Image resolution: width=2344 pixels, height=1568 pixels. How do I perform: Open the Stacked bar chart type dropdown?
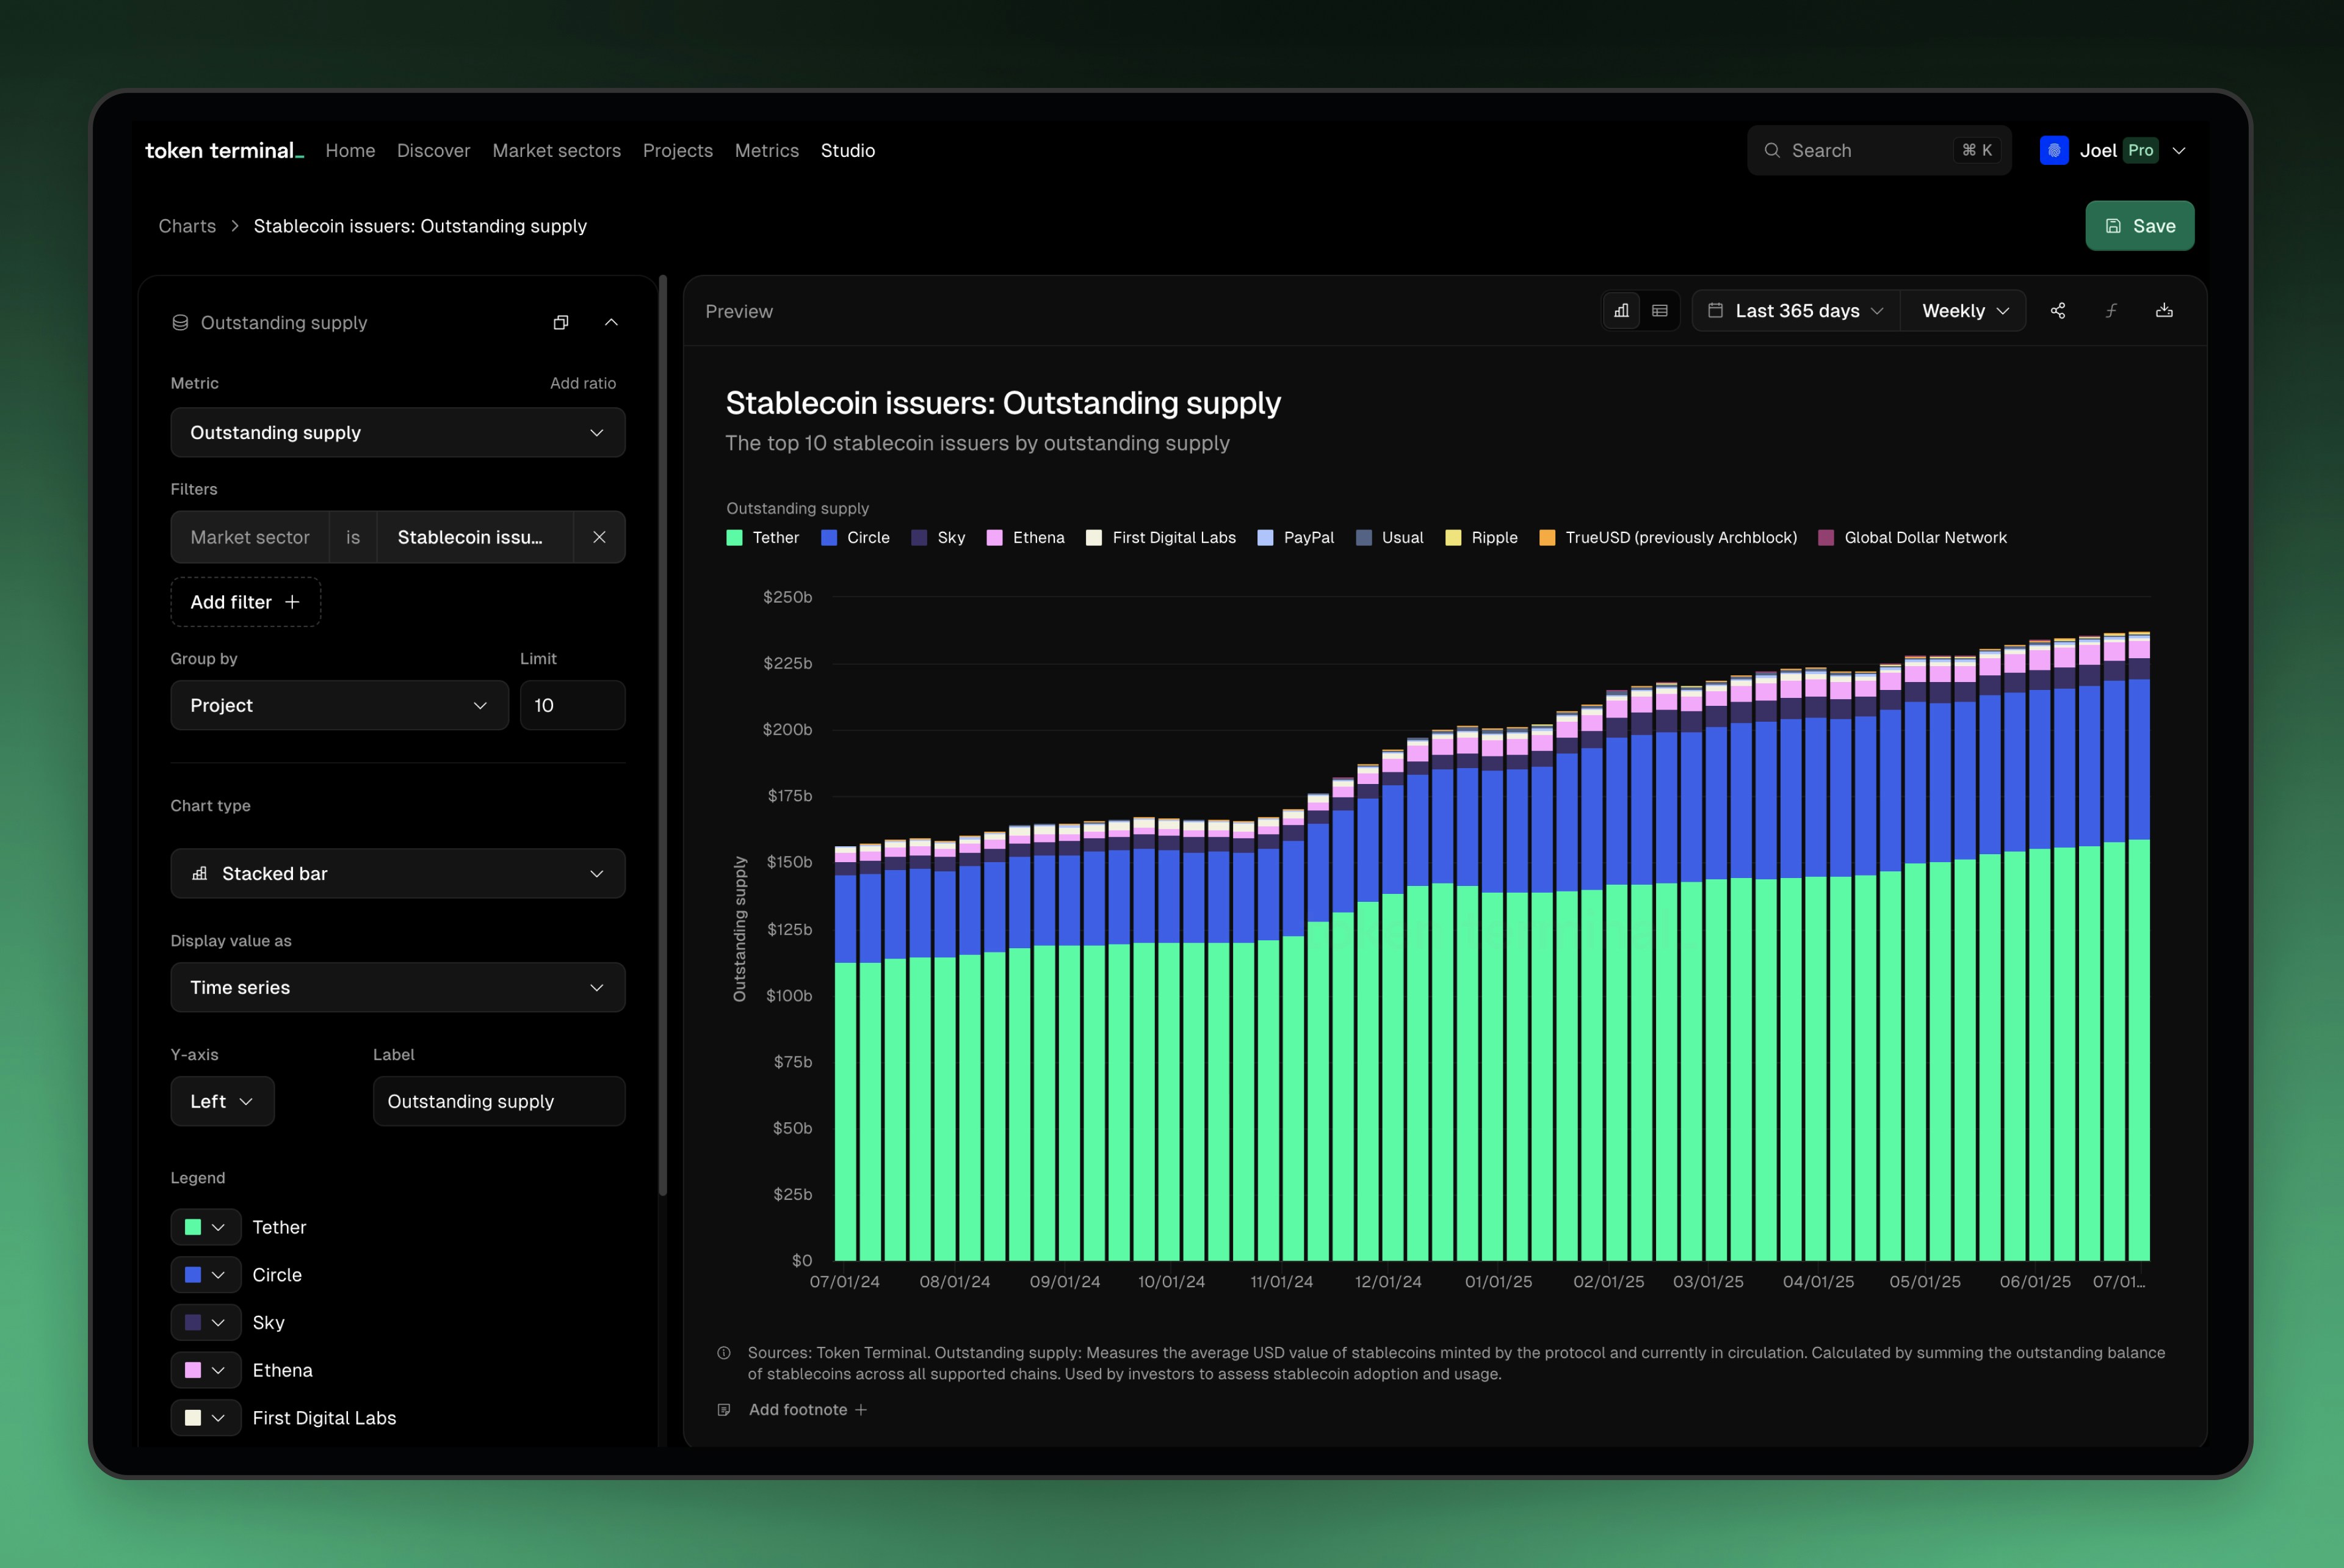(398, 873)
